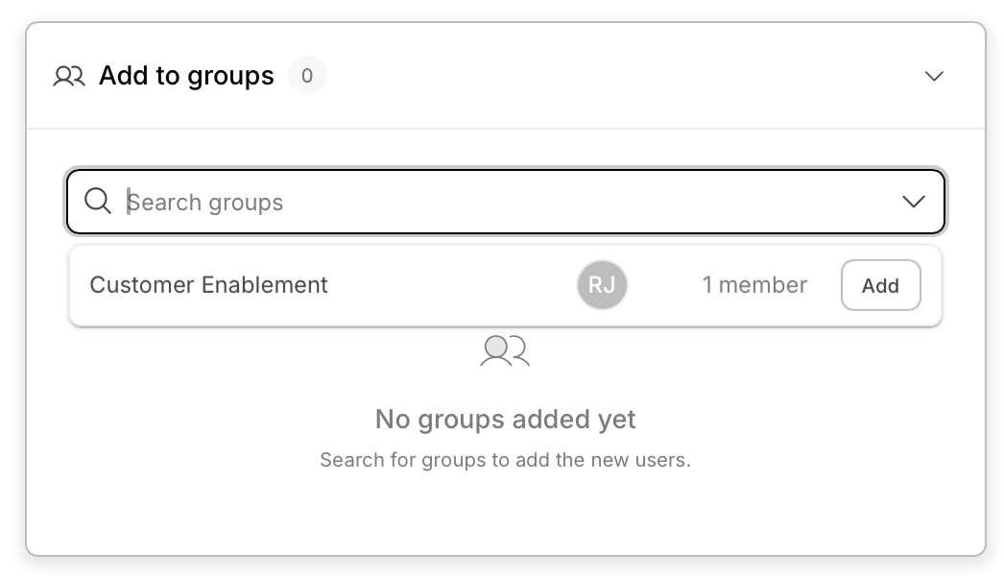Click the RJ avatar circle
The image size is (1004, 578).
click(602, 285)
